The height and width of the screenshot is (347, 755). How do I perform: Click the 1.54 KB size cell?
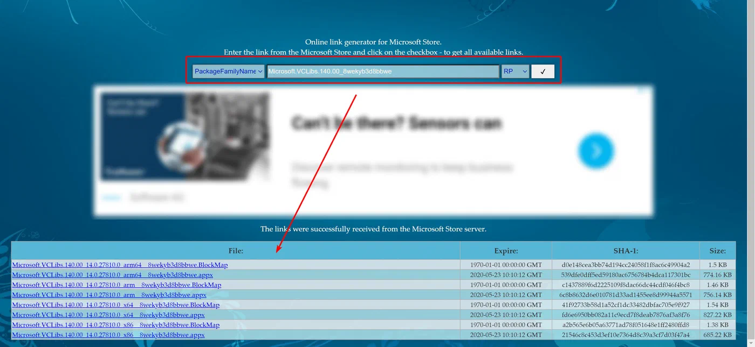coord(717,304)
